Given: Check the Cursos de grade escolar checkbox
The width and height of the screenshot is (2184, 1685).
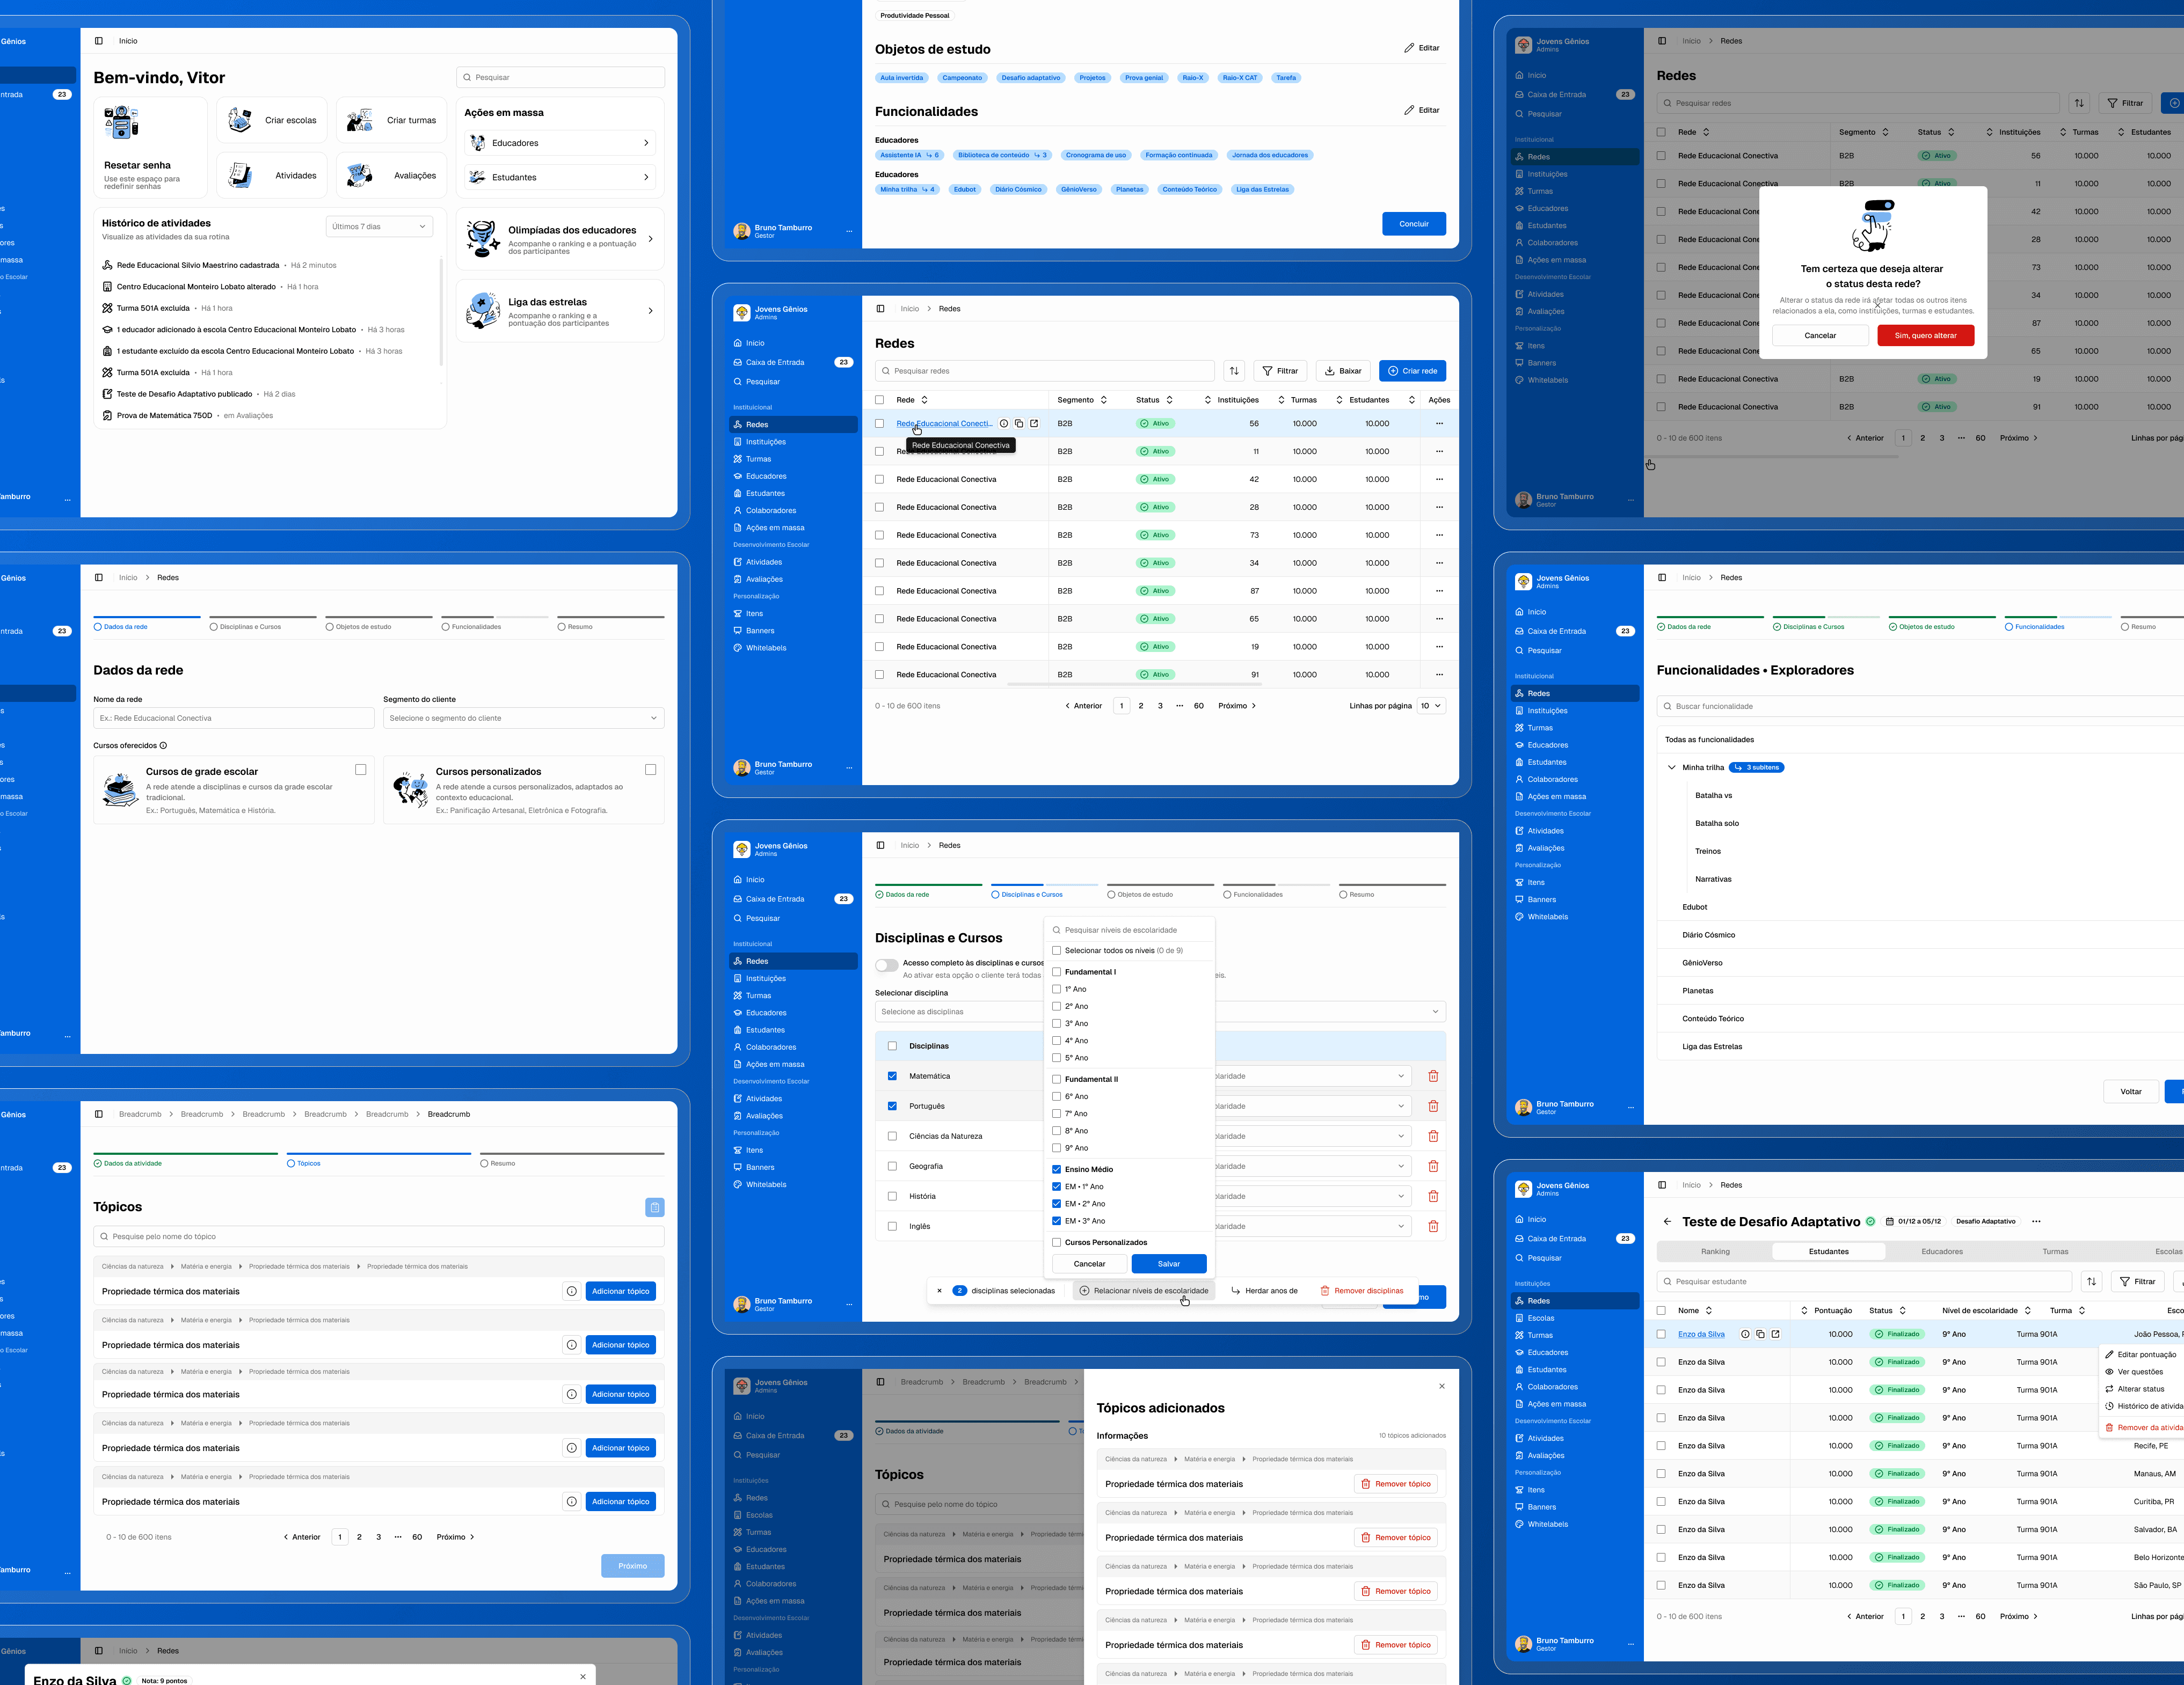Looking at the screenshot, I should pyautogui.click(x=361, y=770).
